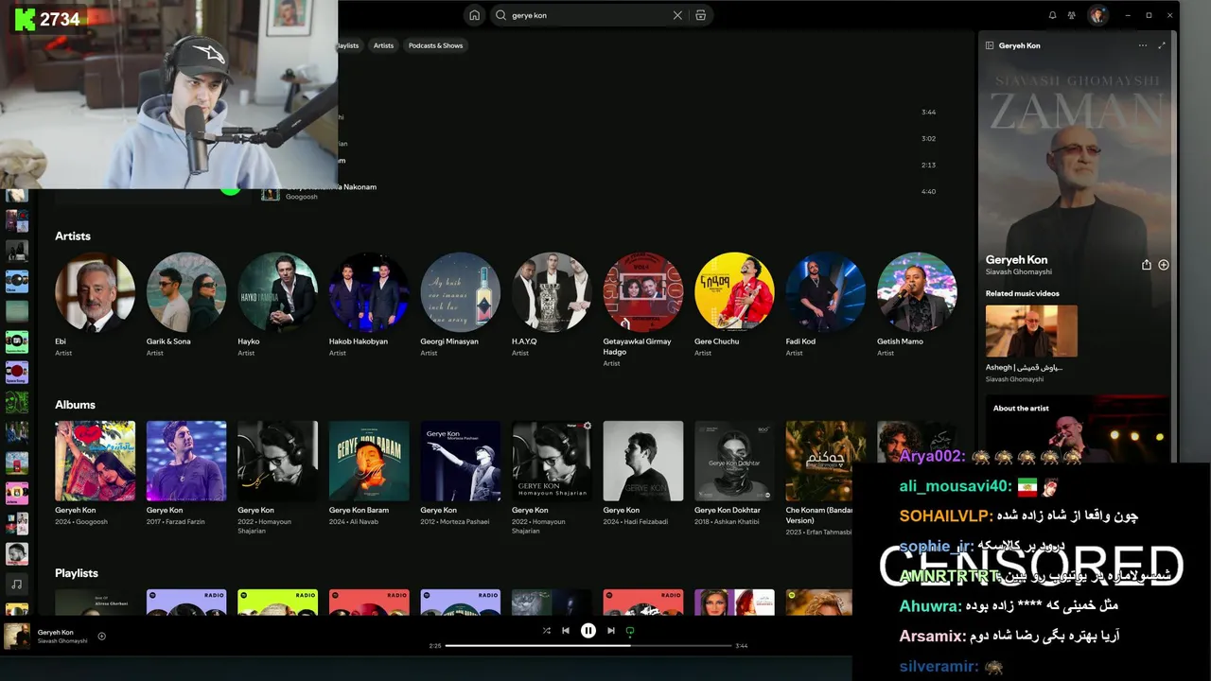Image resolution: width=1211 pixels, height=681 pixels.
Task: Open Geryeh Kon album by Googoosh
Action: (x=95, y=461)
